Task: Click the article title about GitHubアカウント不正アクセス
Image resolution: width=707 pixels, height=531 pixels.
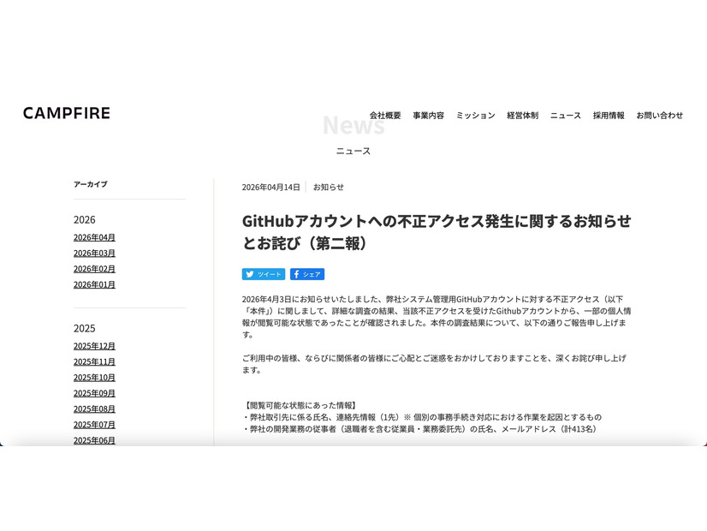Action: point(437,232)
